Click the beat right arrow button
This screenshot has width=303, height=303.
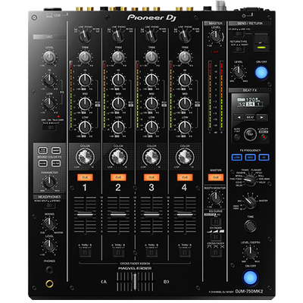point(261,117)
